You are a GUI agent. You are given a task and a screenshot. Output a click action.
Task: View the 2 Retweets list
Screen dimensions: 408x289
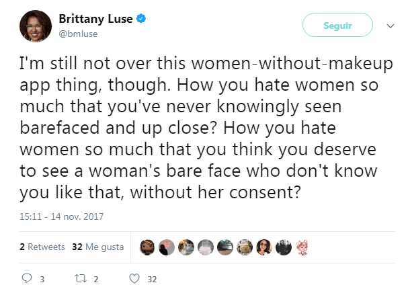tap(42, 247)
